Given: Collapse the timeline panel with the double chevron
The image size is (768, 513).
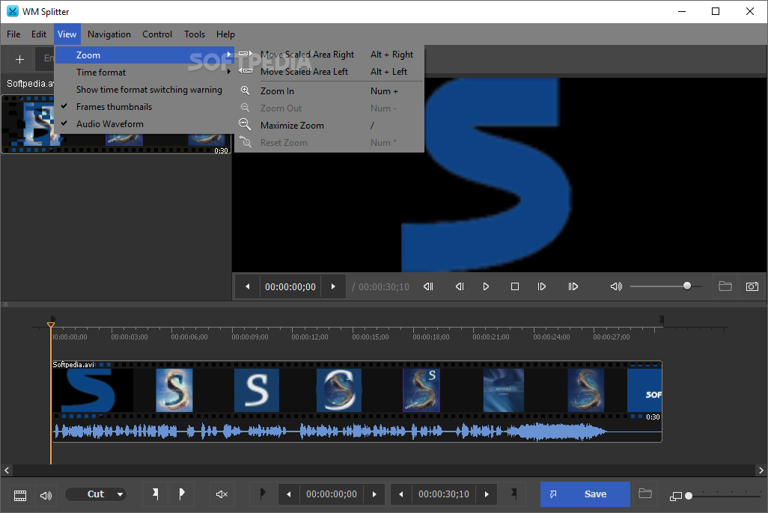Looking at the screenshot, I should pos(5,304).
